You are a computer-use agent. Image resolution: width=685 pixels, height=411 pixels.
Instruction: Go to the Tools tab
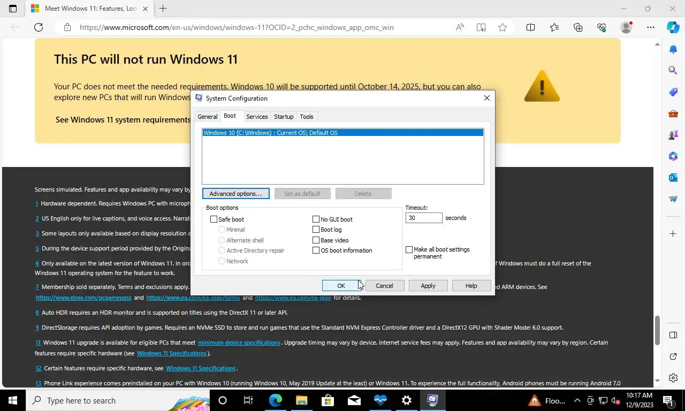pyautogui.click(x=307, y=117)
